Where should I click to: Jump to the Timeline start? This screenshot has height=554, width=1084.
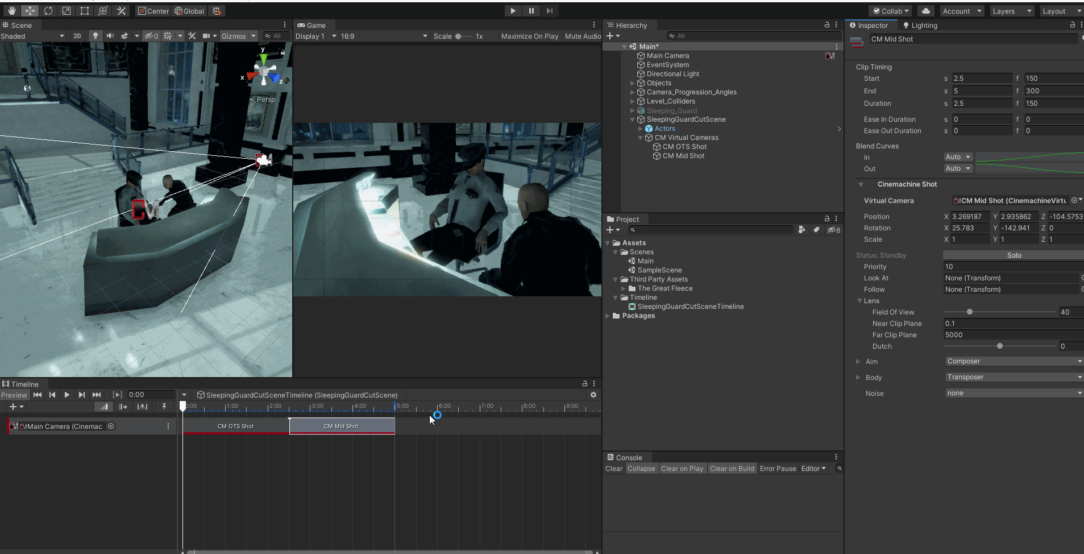coord(38,395)
